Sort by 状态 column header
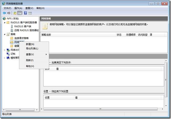This screenshot has width=171, height=119. tap(120, 35)
